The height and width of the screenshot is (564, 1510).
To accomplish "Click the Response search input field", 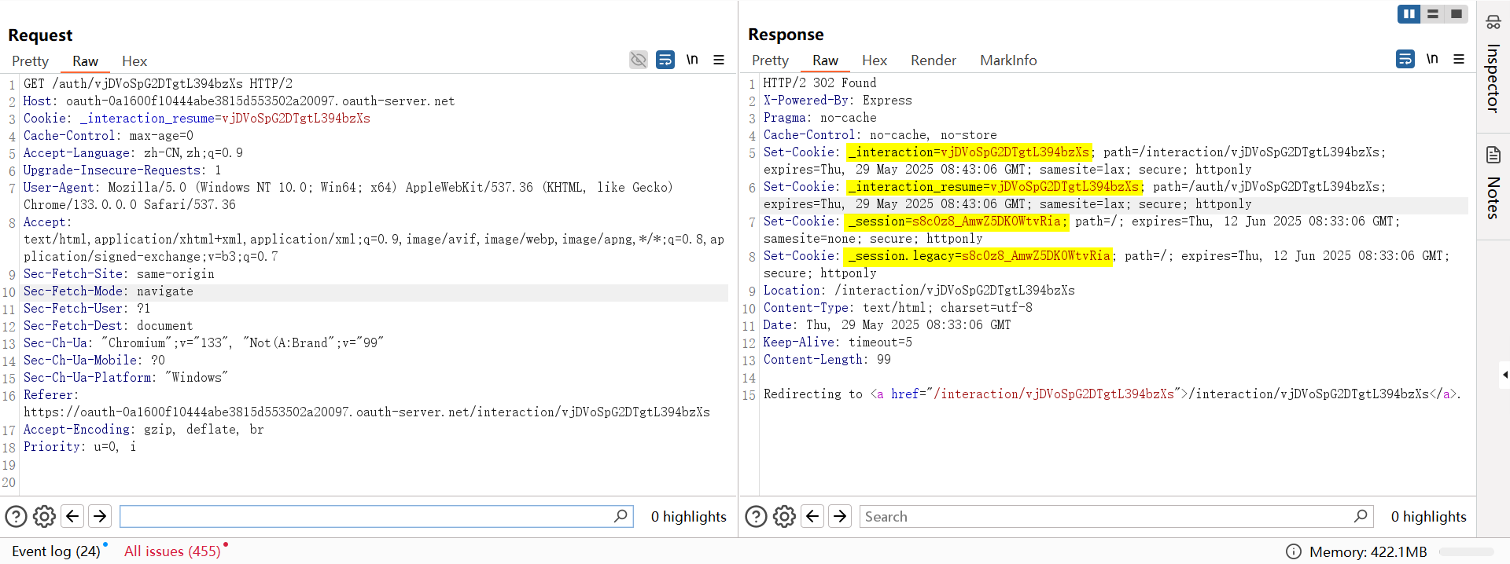I will 1105,516.
